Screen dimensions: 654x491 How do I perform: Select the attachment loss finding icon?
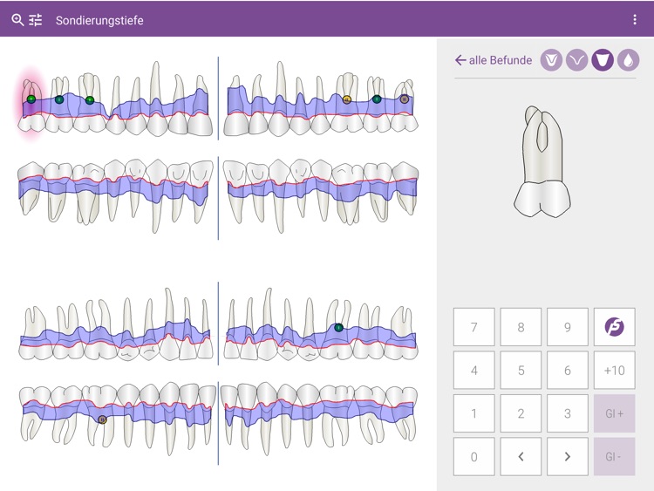pyautogui.click(x=551, y=60)
